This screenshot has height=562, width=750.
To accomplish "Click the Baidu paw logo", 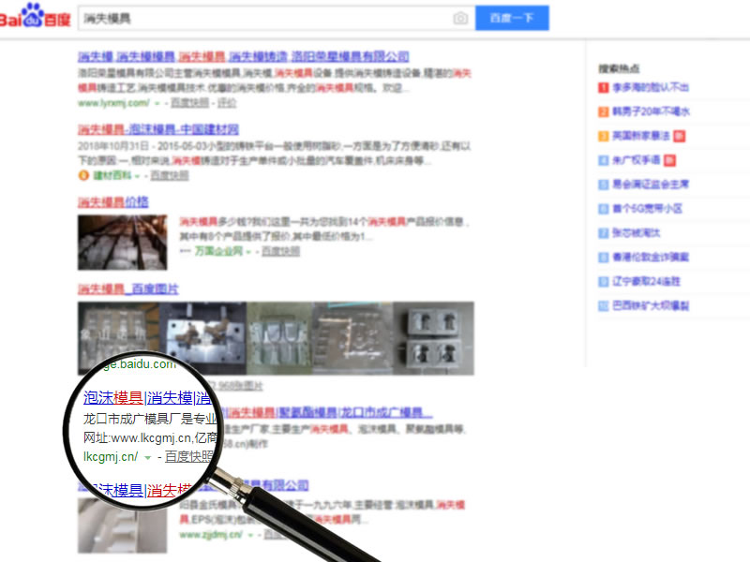I will pyautogui.click(x=33, y=15).
